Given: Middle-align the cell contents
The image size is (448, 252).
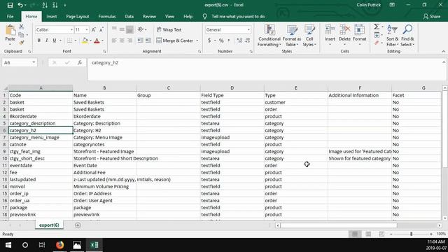Looking at the screenshot, I should point(122,29).
